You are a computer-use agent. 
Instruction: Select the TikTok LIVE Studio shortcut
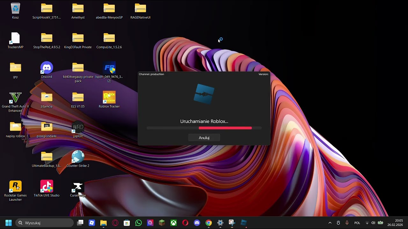pyautogui.click(x=47, y=189)
